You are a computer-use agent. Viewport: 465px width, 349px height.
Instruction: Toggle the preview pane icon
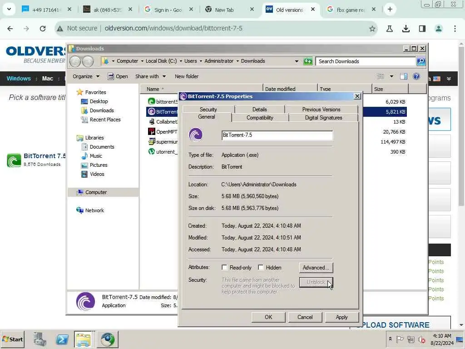point(403,76)
